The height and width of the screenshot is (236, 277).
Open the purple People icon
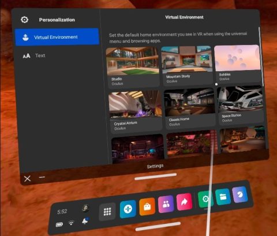[x=166, y=204]
